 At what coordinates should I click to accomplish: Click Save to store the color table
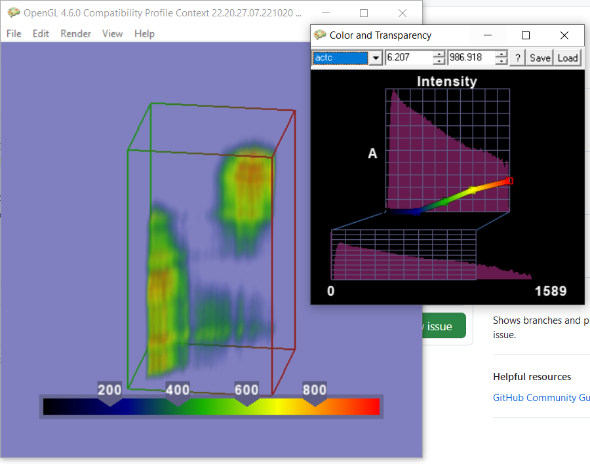[x=540, y=58]
